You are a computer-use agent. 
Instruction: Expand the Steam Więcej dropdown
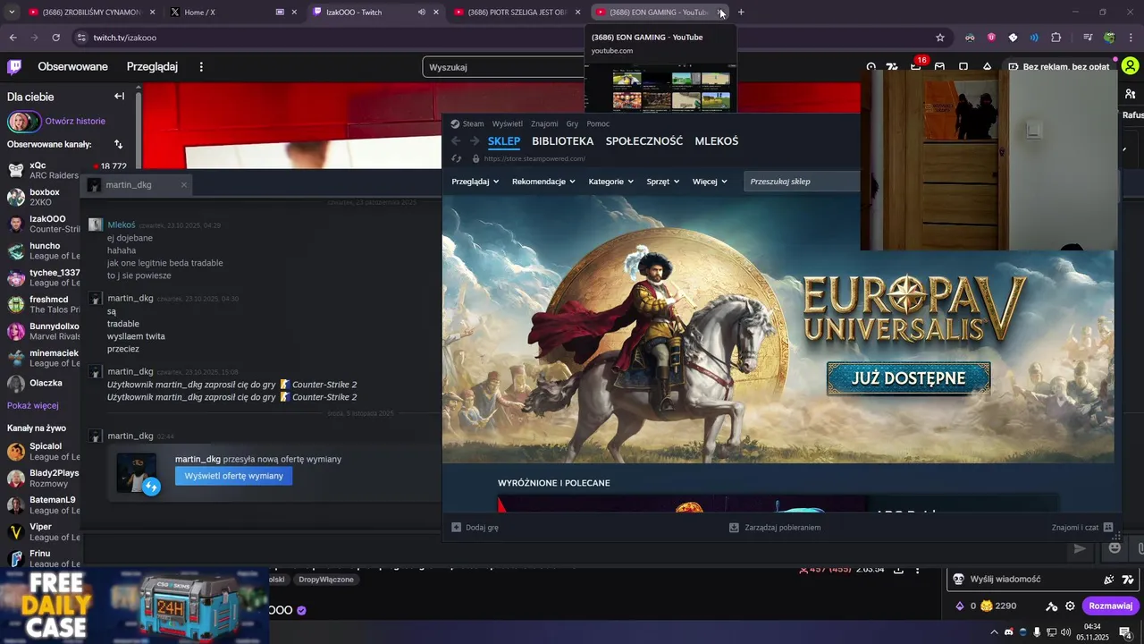(710, 182)
